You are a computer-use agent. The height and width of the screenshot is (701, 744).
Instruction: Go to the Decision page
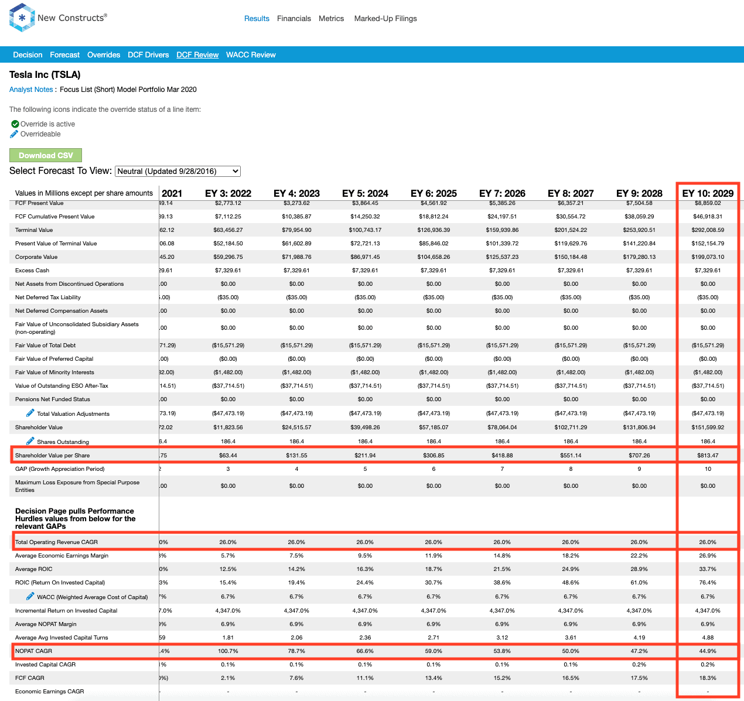[x=28, y=55]
